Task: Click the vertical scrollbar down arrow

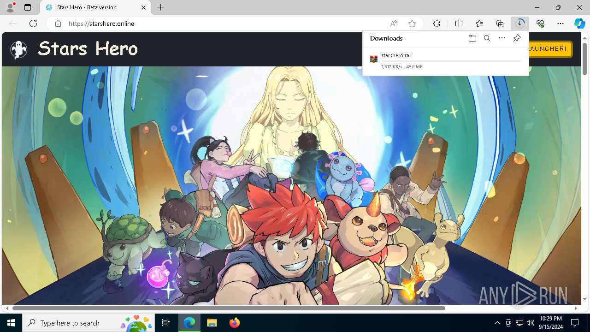Action: coord(584,299)
